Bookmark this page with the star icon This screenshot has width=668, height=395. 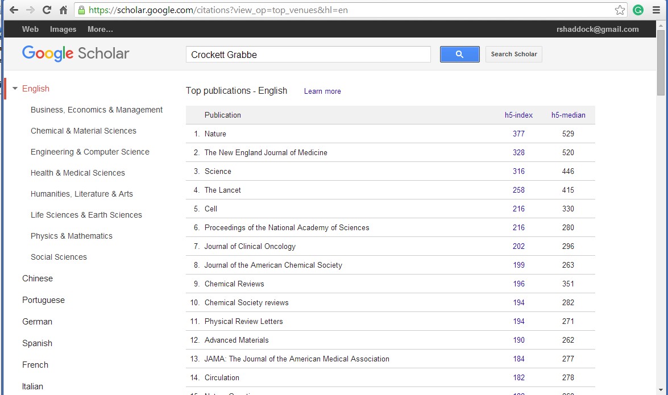tap(620, 10)
